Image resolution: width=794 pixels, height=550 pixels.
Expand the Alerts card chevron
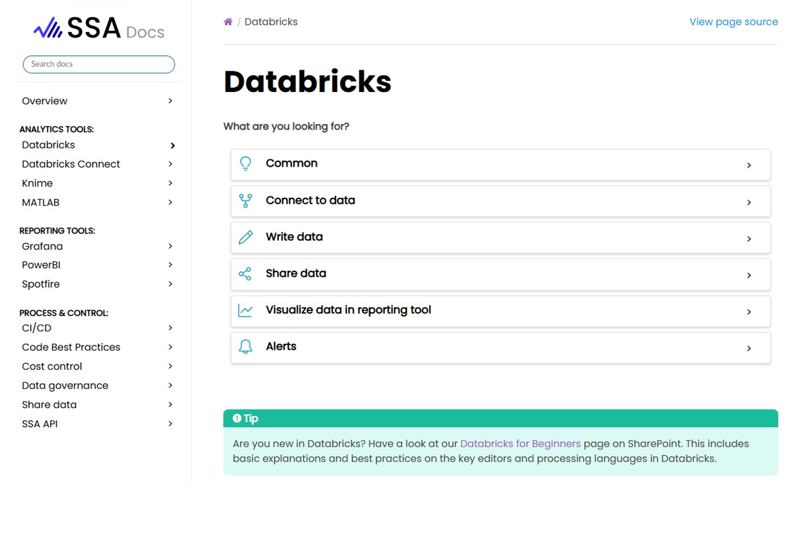(749, 349)
